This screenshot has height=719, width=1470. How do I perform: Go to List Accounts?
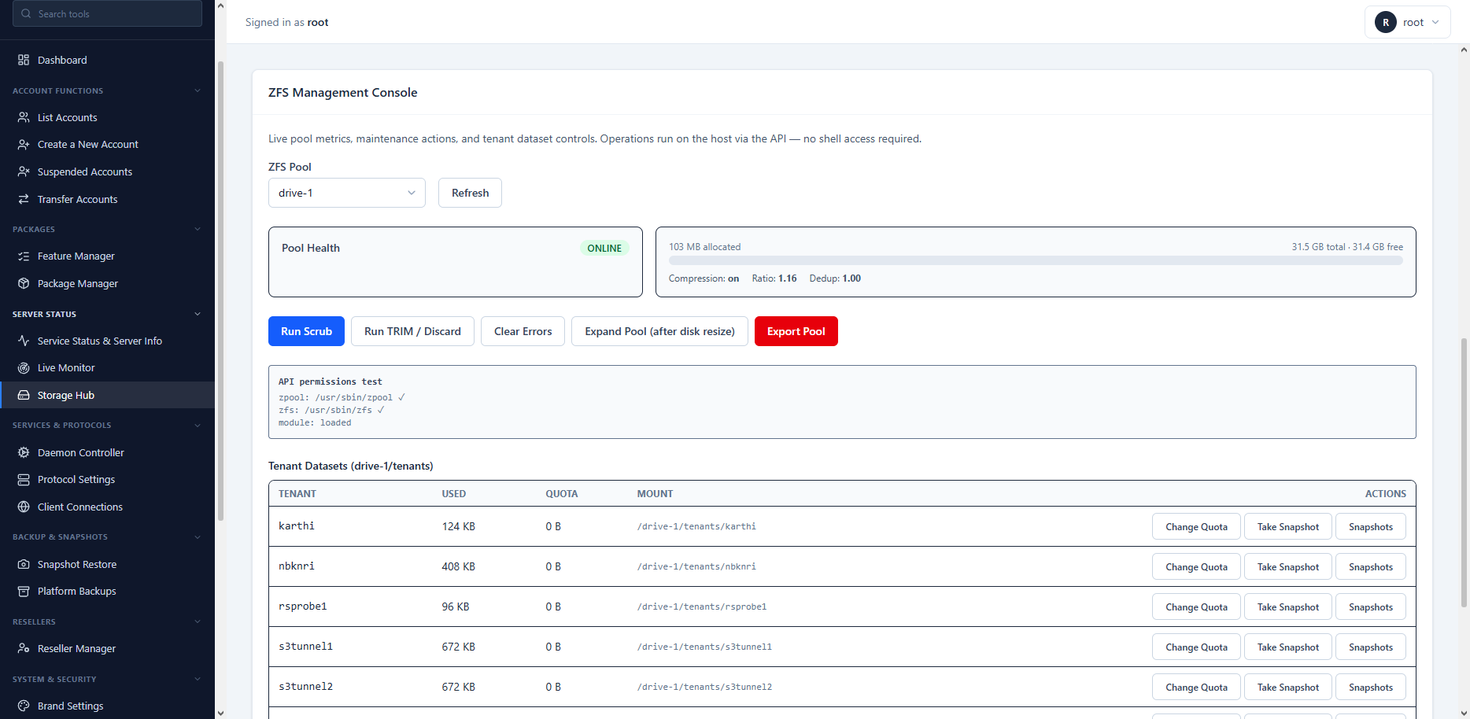pyautogui.click(x=107, y=117)
